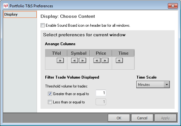This screenshot has height=126, width=181.
Task: Move Symbol column left with arrow
Action: tap(75, 60)
